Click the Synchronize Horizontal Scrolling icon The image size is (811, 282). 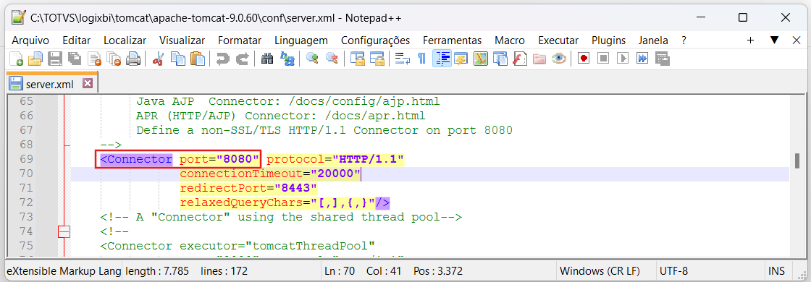point(377,59)
